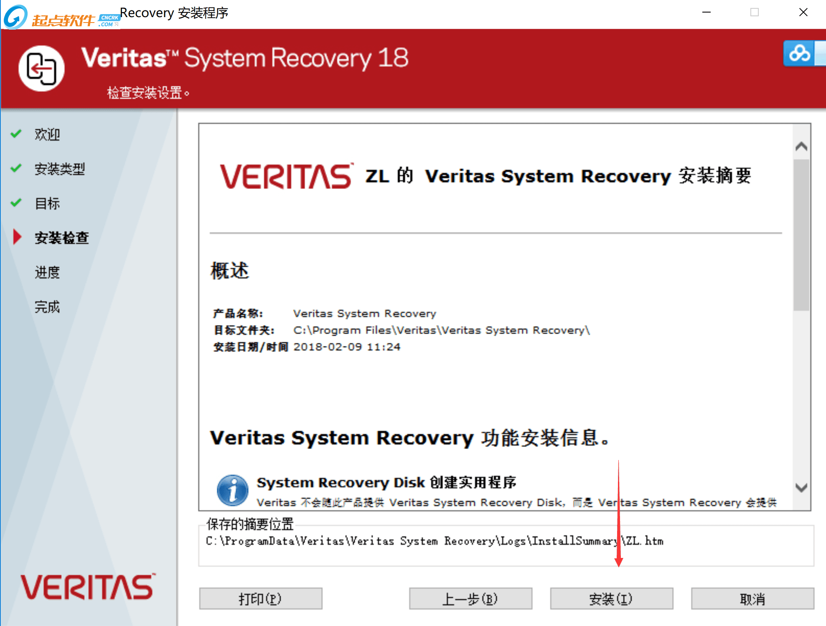Image resolution: width=826 pixels, height=626 pixels.
Task: Click the green checkmark beside 目标
Action: click(x=16, y=203)
